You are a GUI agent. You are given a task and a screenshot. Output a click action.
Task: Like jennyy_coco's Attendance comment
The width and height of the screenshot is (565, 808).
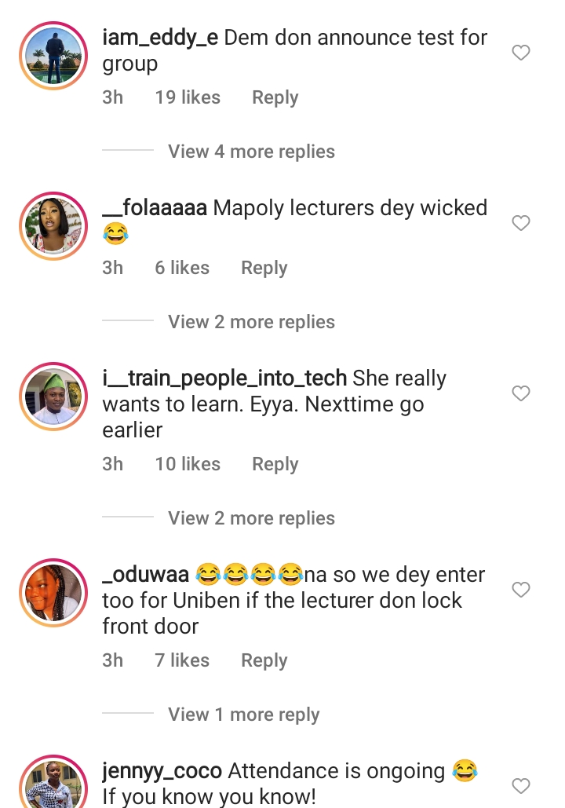521,786
